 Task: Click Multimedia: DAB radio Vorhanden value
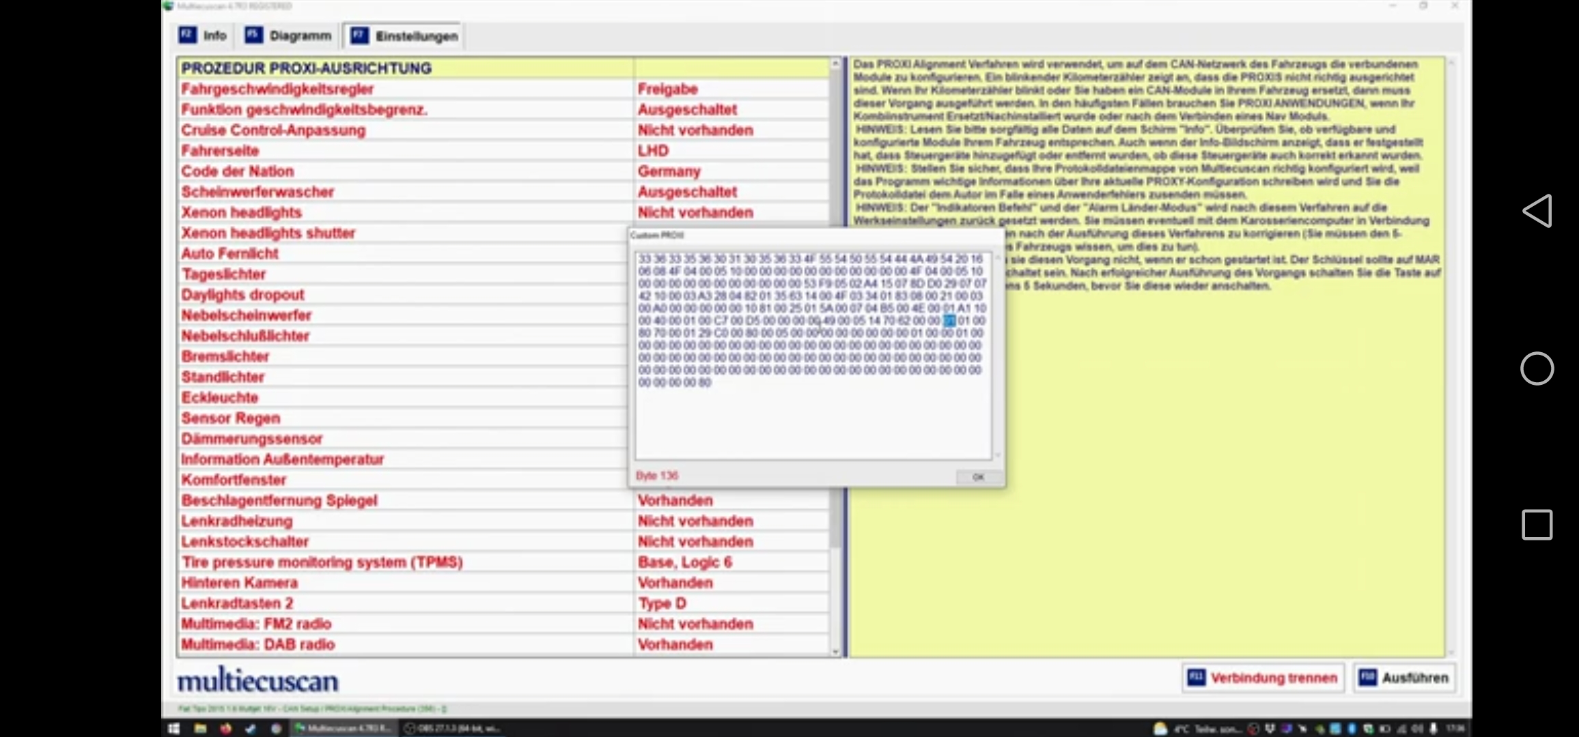click(x=675, y=644)
